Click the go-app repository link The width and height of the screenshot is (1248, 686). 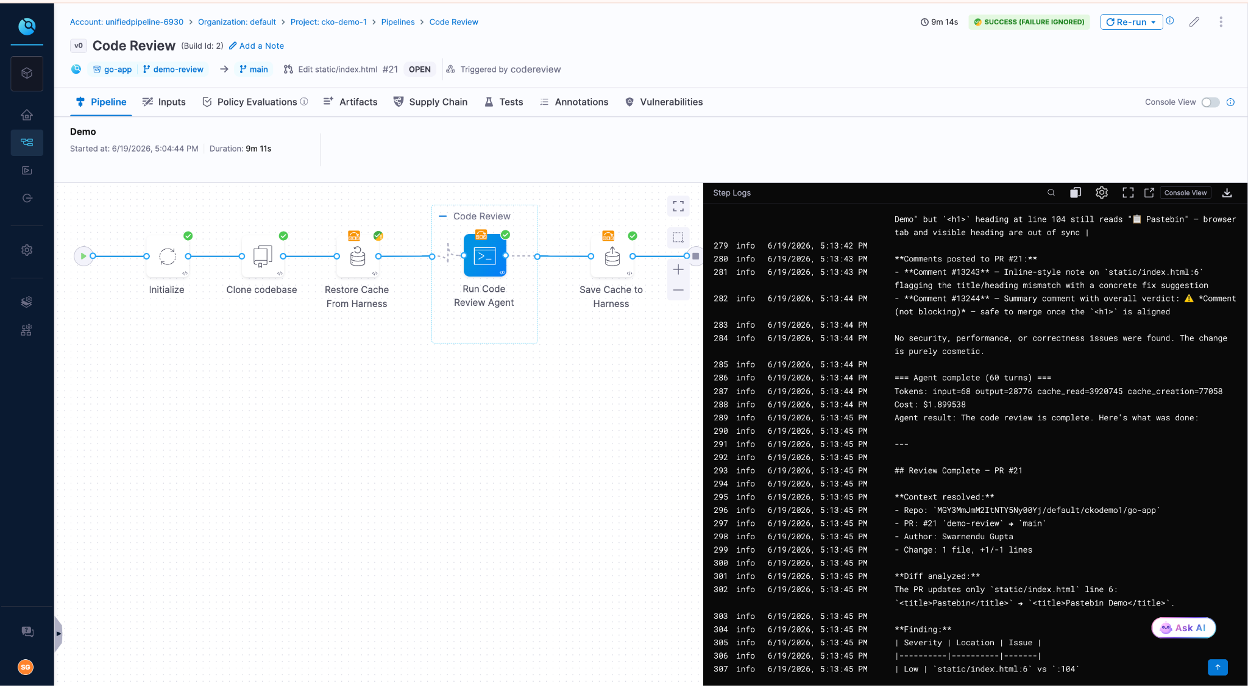point(112,69)
